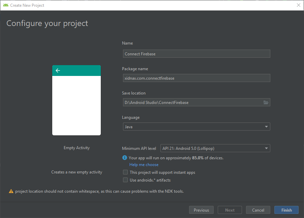This screenshot has height=218, width=304.
Task: Click the 'Creates a new empty activity' description
Action: click(77, 172)
